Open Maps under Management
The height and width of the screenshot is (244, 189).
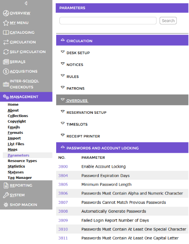[x=12, y=150]
